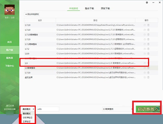Click the AppData\Roaming path cell
The image size is (163, 124).
coord(96,25)
